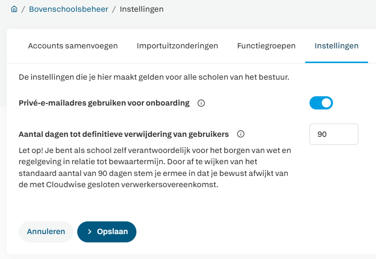
Task: Click the intro sentence about alle scholen
Action: [x=153, y=77]
